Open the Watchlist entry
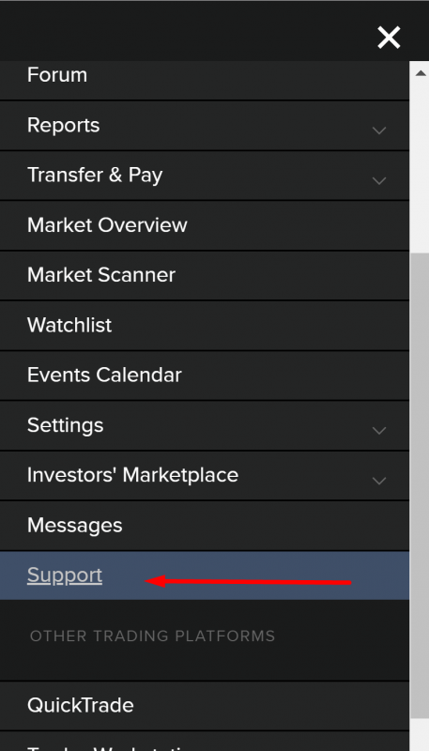The height and width of the screenshot is (751, 429). pyautogui.click(x=205, y=326)
